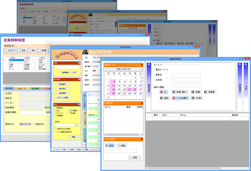Click the 著者名 input field
The height and width of the screenshot is (171, 251).
coord(186,75)
